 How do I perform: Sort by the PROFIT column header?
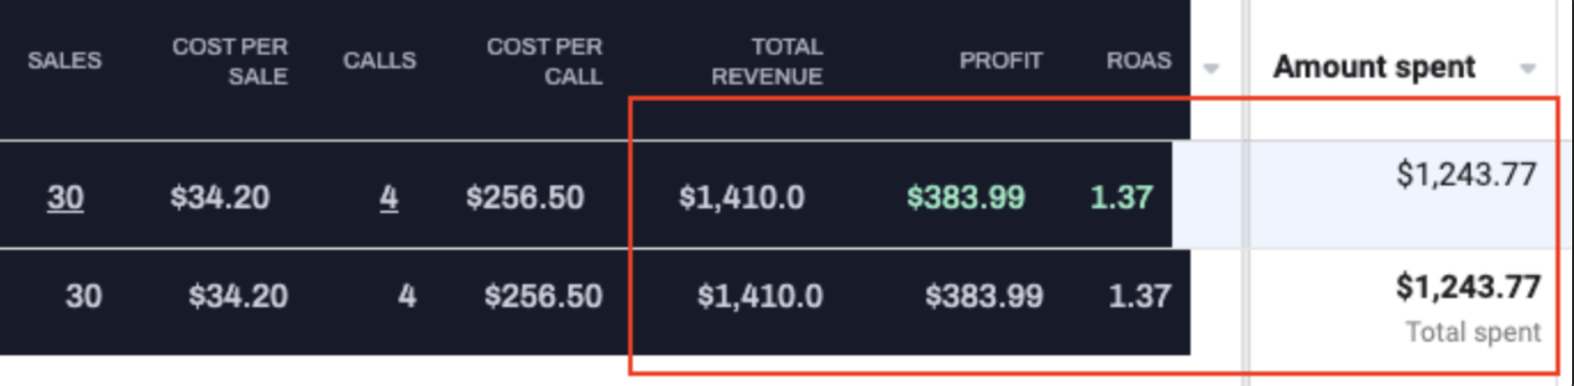(1001, 61)
